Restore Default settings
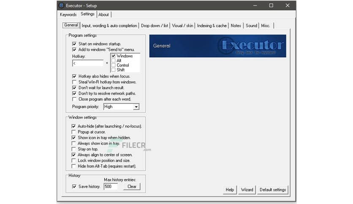Screen dimensions: 353x204 coord(273,190)
